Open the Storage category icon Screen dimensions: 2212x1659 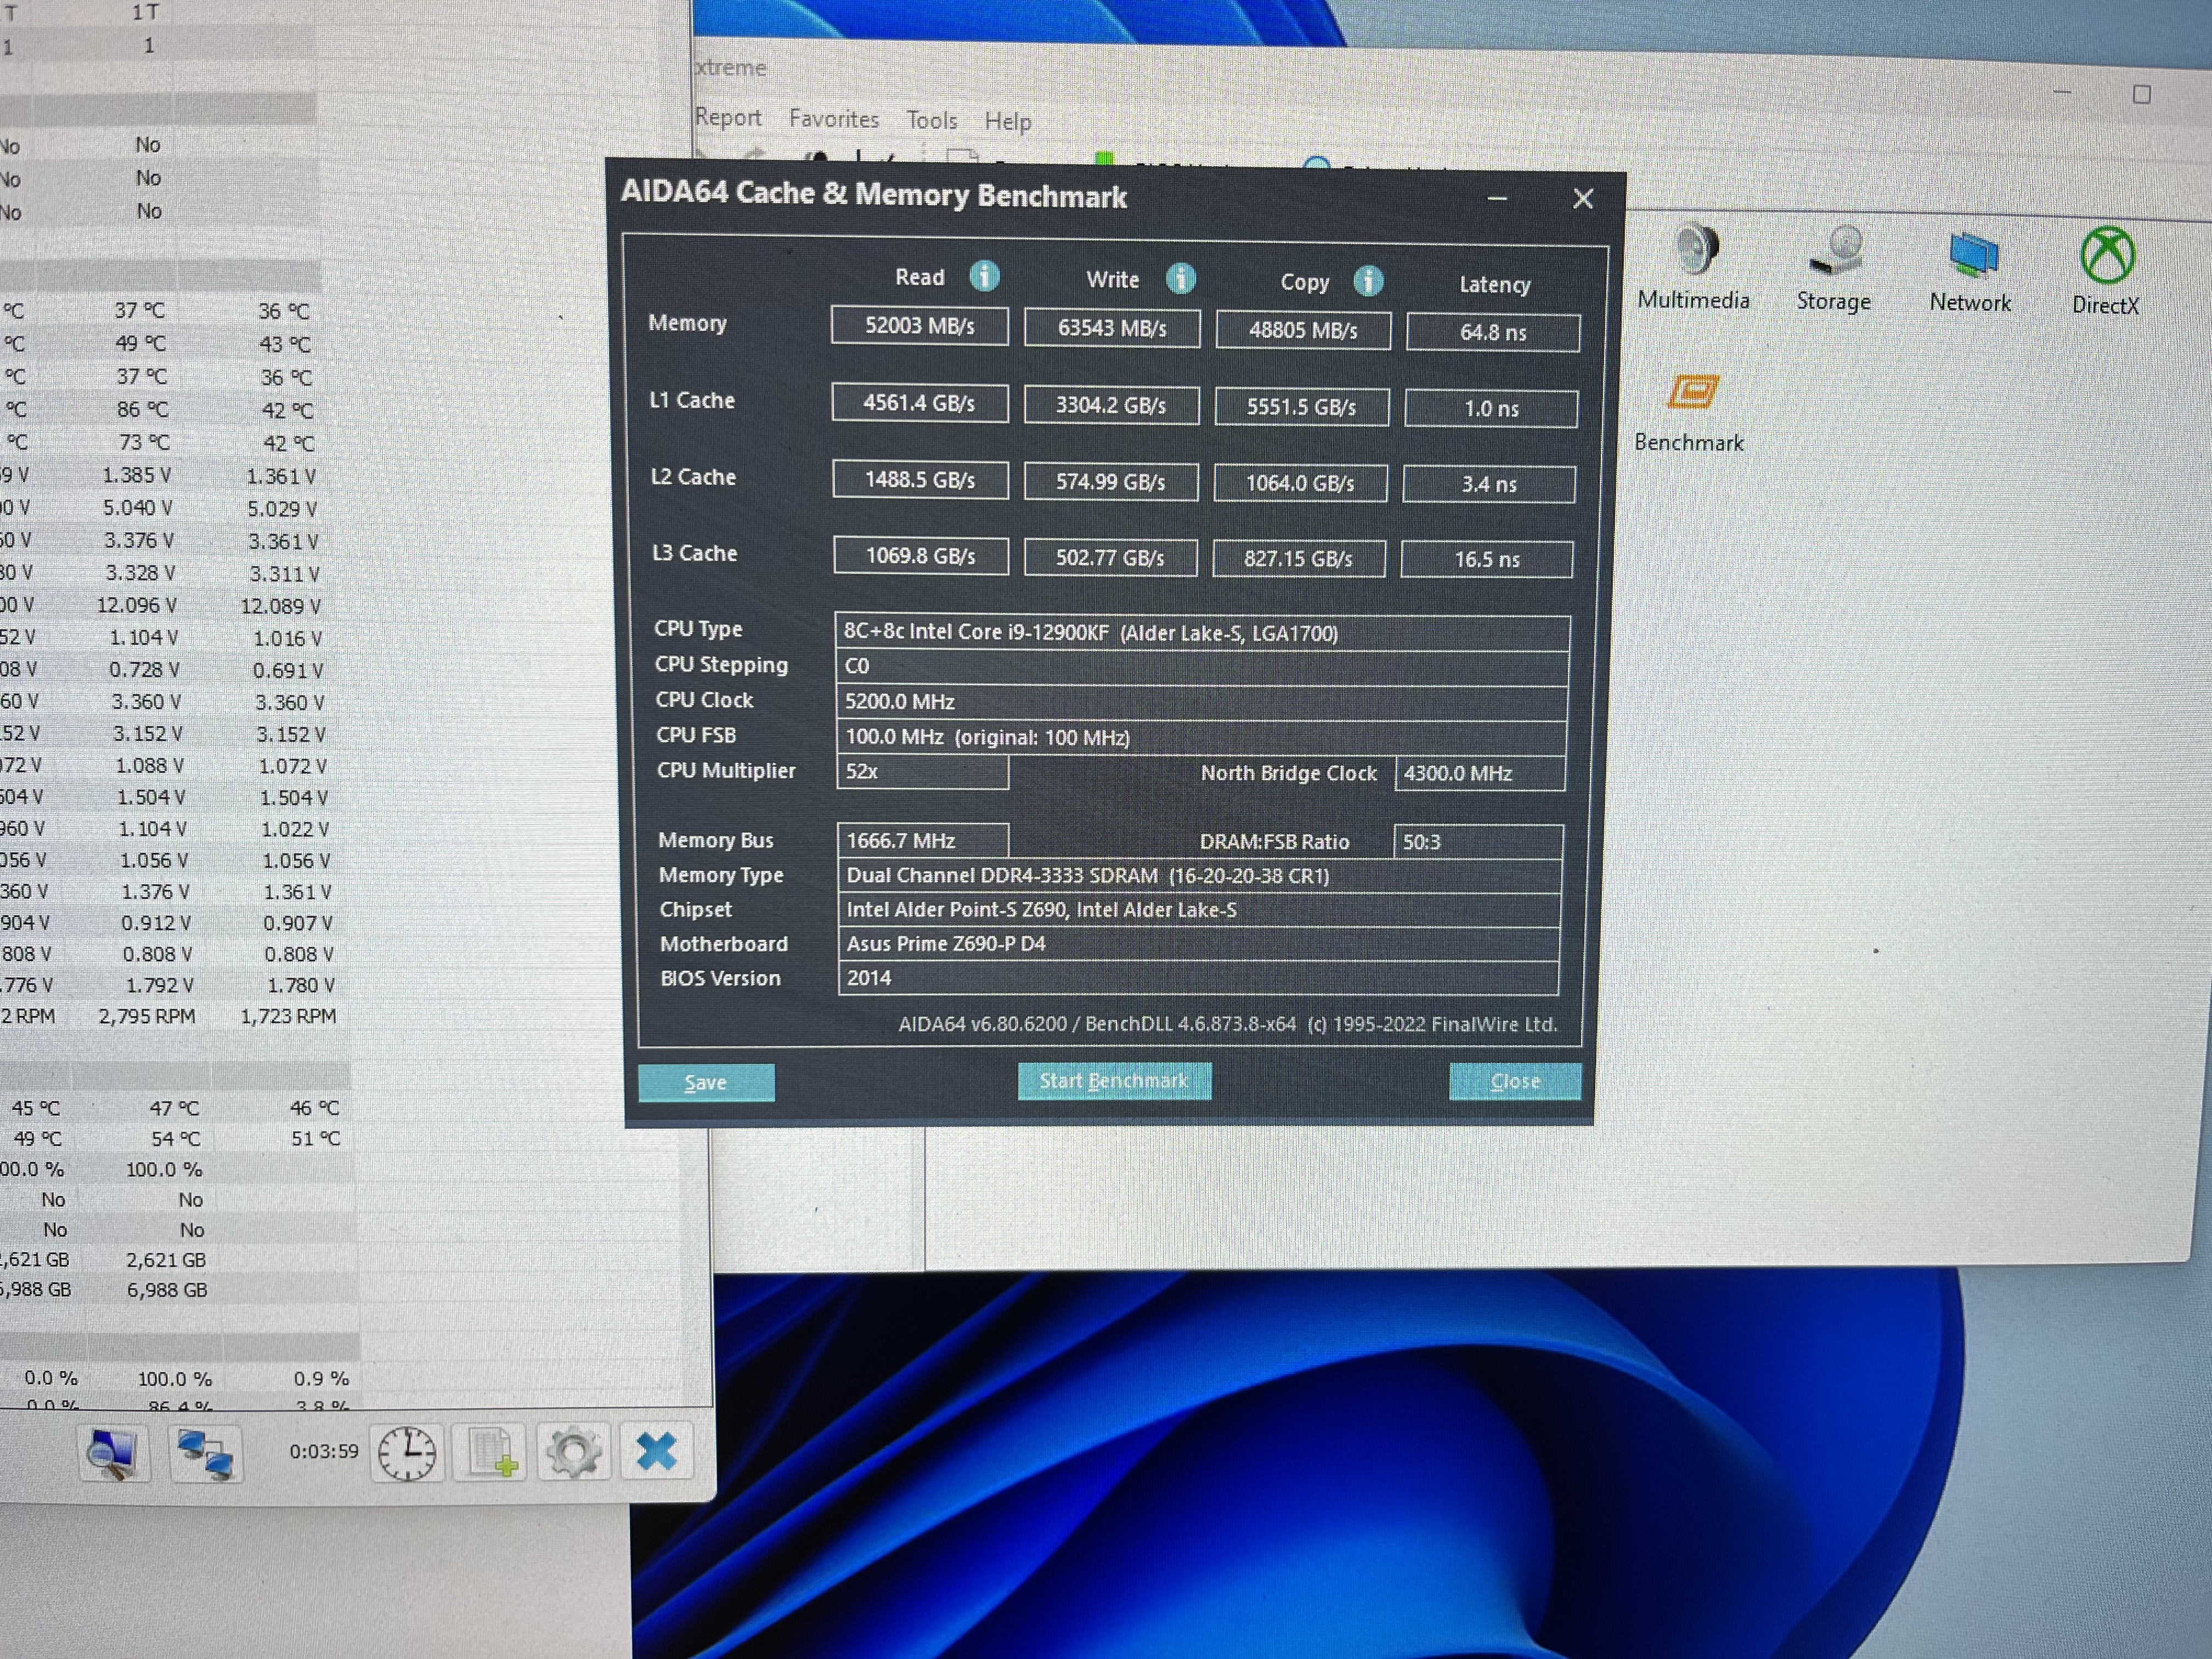click(x=1835, y=252)
